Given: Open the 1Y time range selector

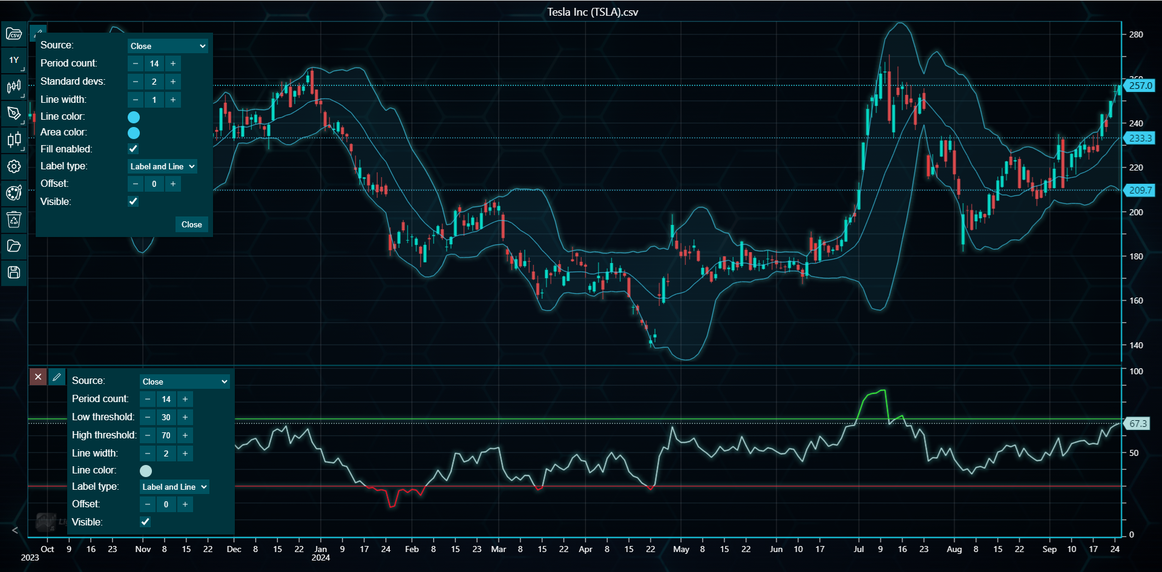Looking at the screenshot, I should coord(14,60).
